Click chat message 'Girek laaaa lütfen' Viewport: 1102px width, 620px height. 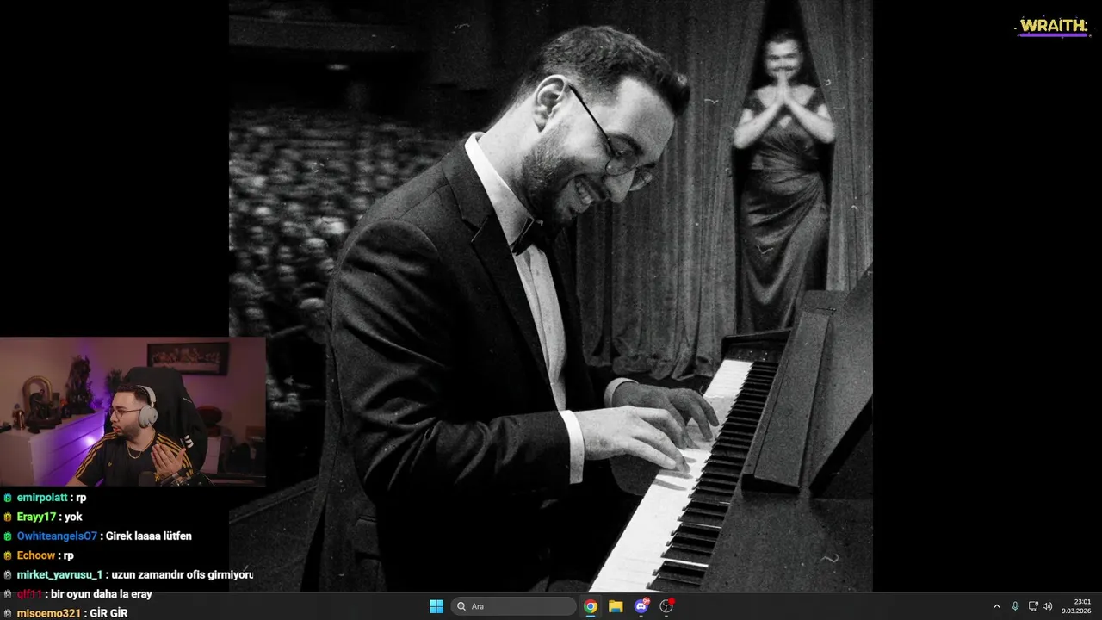click(x=149, y=536)
